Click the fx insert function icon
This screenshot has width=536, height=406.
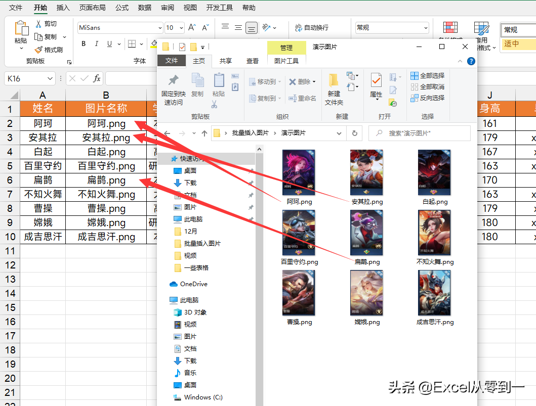pyautogui.click(x=97, y=78)
